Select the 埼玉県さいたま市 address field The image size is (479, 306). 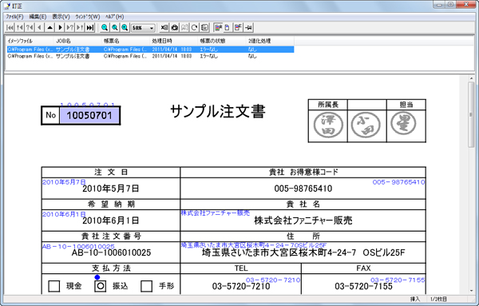[x=303, y=252]
